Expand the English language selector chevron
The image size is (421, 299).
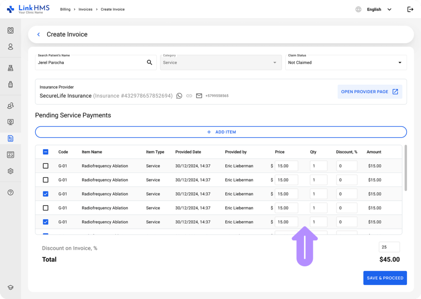[389, 9]
